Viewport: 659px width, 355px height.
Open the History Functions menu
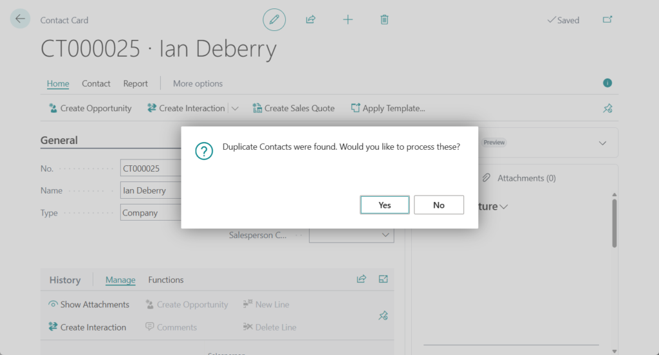click(x=165, y=280)
